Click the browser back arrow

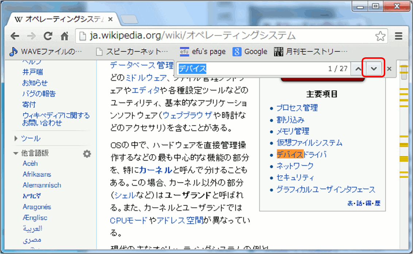[x=15, y=36]
